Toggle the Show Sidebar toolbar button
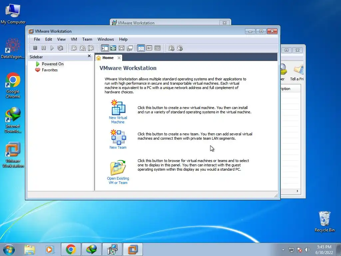This screenshot has height=256, width=341. click(105, 48)
